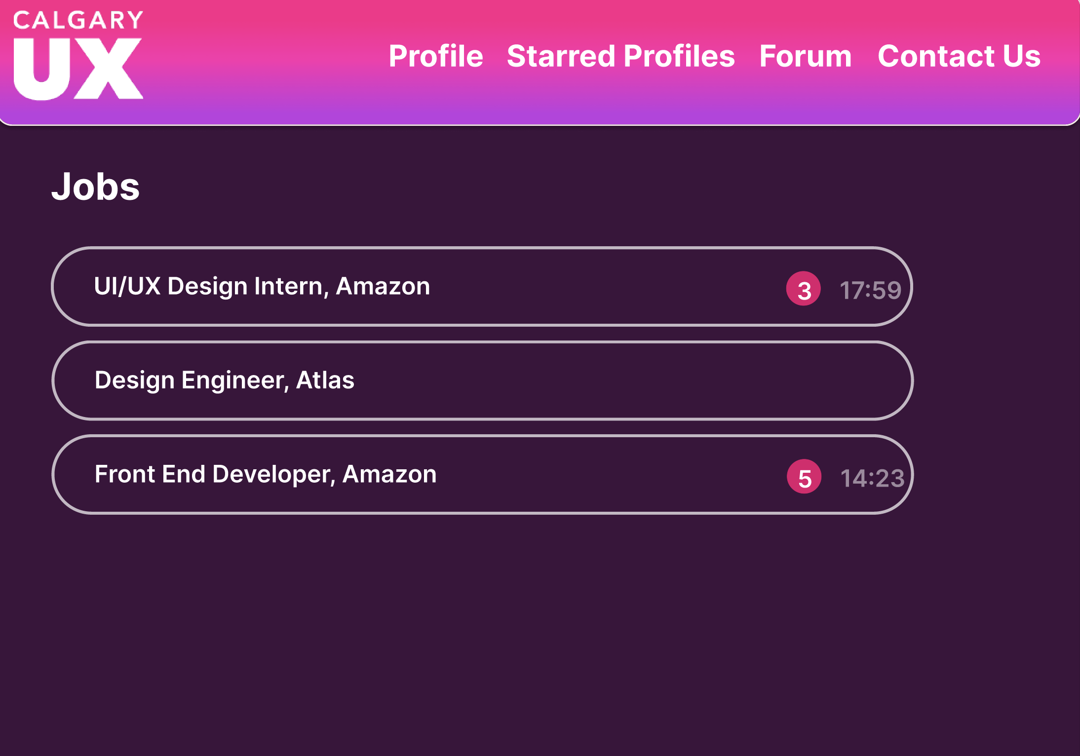Open the Profile page
This screenshot has width=1080, height=756.
click(436, 56)
